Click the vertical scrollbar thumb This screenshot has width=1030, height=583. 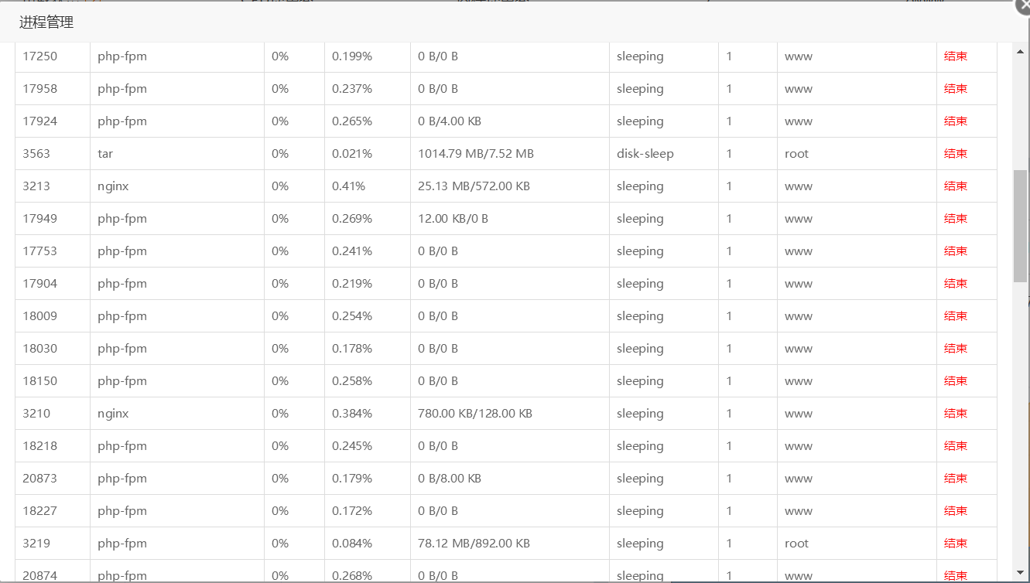click(1021, 226)
